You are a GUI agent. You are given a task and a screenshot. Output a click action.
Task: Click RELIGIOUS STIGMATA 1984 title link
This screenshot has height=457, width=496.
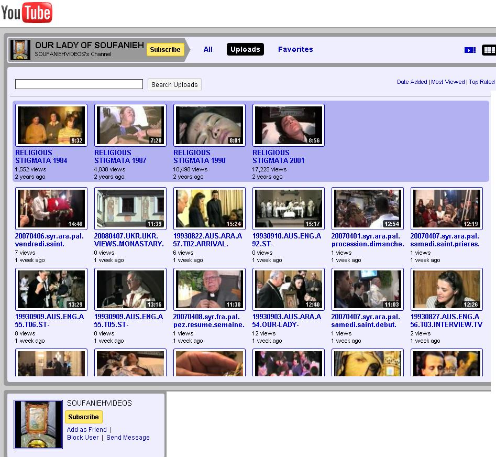point(41,157)
